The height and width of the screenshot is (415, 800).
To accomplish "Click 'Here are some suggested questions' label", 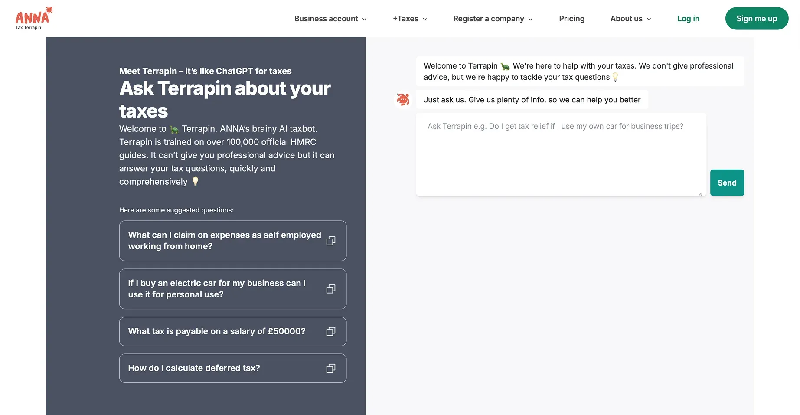I will 176,210.
